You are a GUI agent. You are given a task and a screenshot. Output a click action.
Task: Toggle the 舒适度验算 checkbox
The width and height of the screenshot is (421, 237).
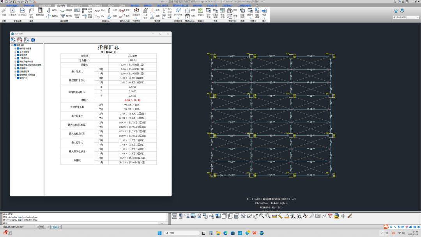tap(18, 72)
